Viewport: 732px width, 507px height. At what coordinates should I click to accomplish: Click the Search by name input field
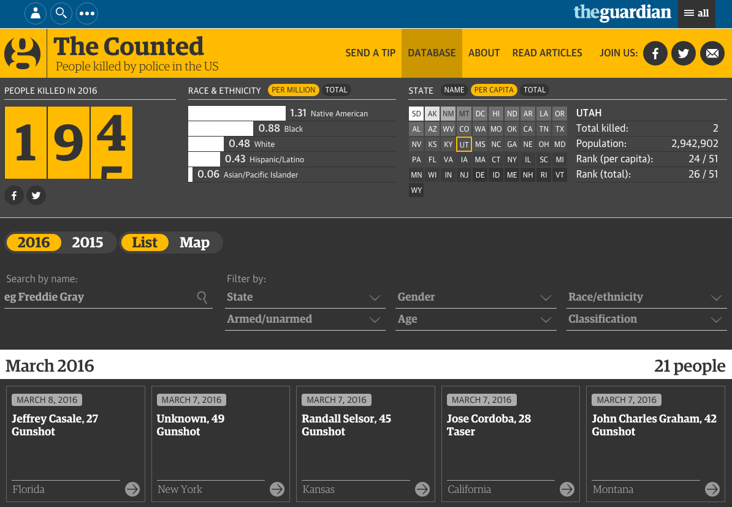(109, 297)
